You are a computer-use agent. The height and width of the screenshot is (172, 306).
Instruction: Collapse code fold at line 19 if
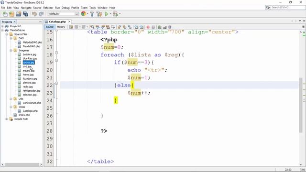(x=56, y=60)
